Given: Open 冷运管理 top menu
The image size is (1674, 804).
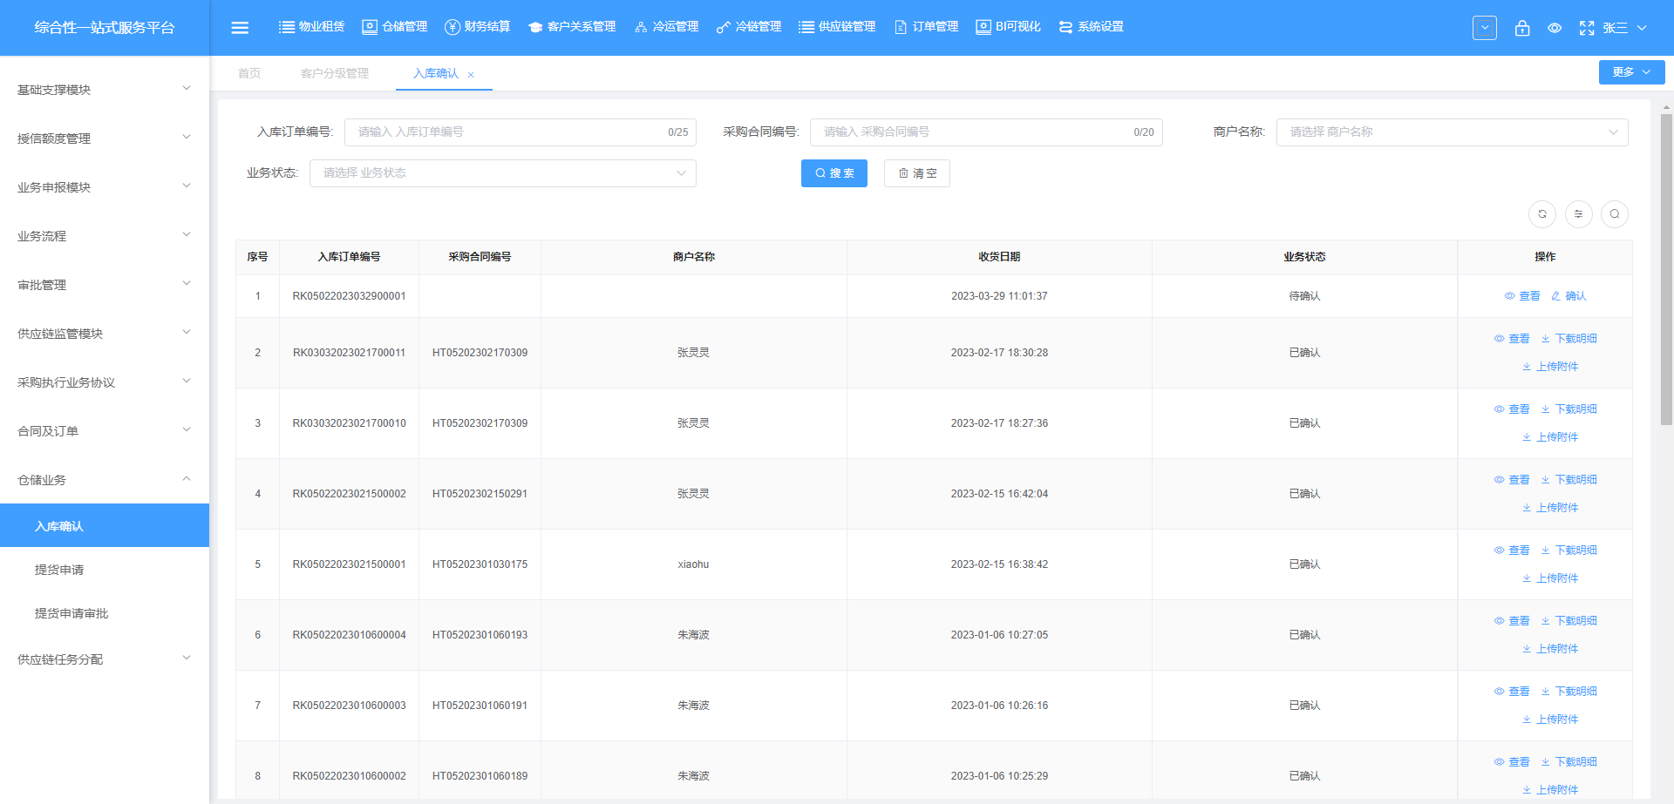Looking at the screenshot, I should coord(666,27).
